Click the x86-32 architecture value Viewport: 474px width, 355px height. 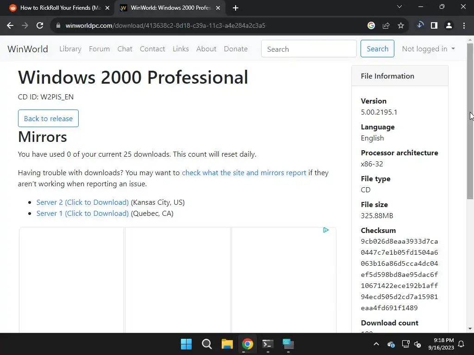[x=372, y=164]
